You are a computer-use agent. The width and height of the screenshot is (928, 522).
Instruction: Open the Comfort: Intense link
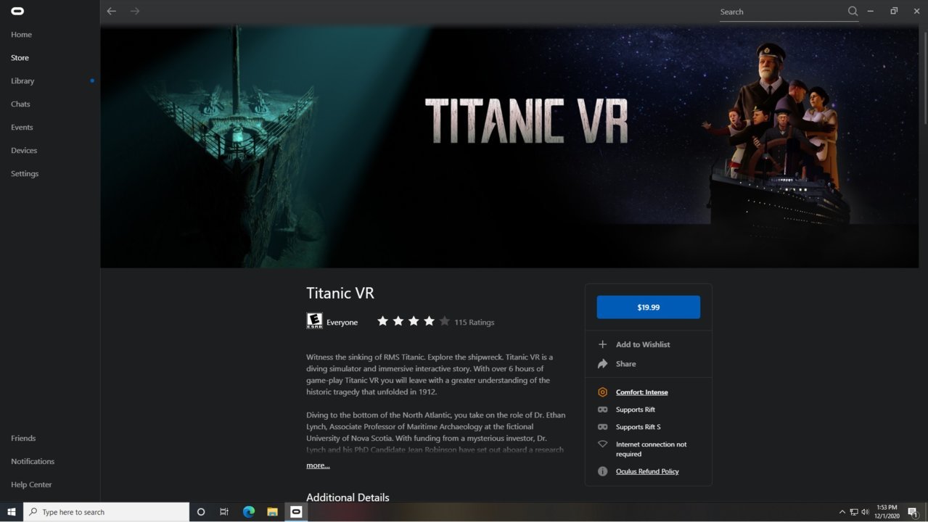(641, 392)
